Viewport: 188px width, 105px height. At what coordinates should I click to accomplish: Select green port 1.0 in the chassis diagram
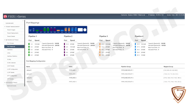[x=37, y=30]
